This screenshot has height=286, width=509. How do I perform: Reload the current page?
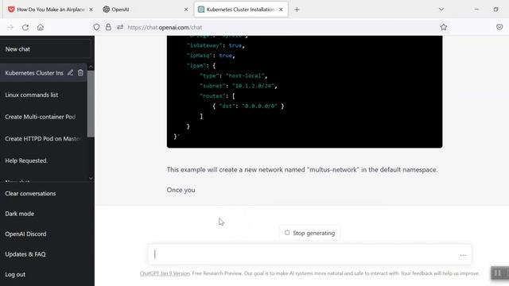pos(25,28)
